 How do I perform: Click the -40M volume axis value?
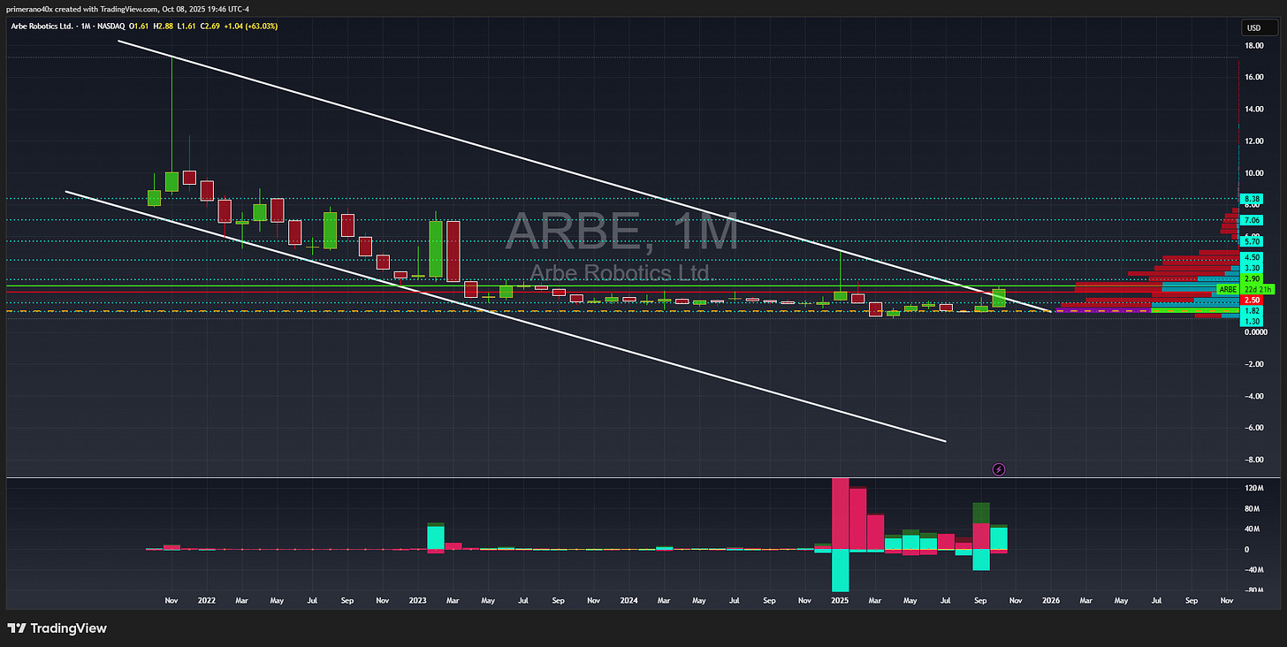point(1253,569)
